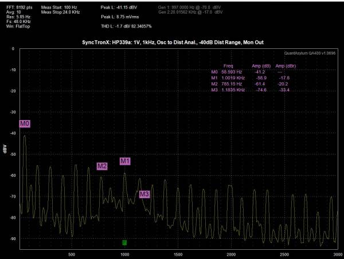The image size is (344, 259).
Task: Click the M2 785.15 Hz table row
Action: click(249, 84)
